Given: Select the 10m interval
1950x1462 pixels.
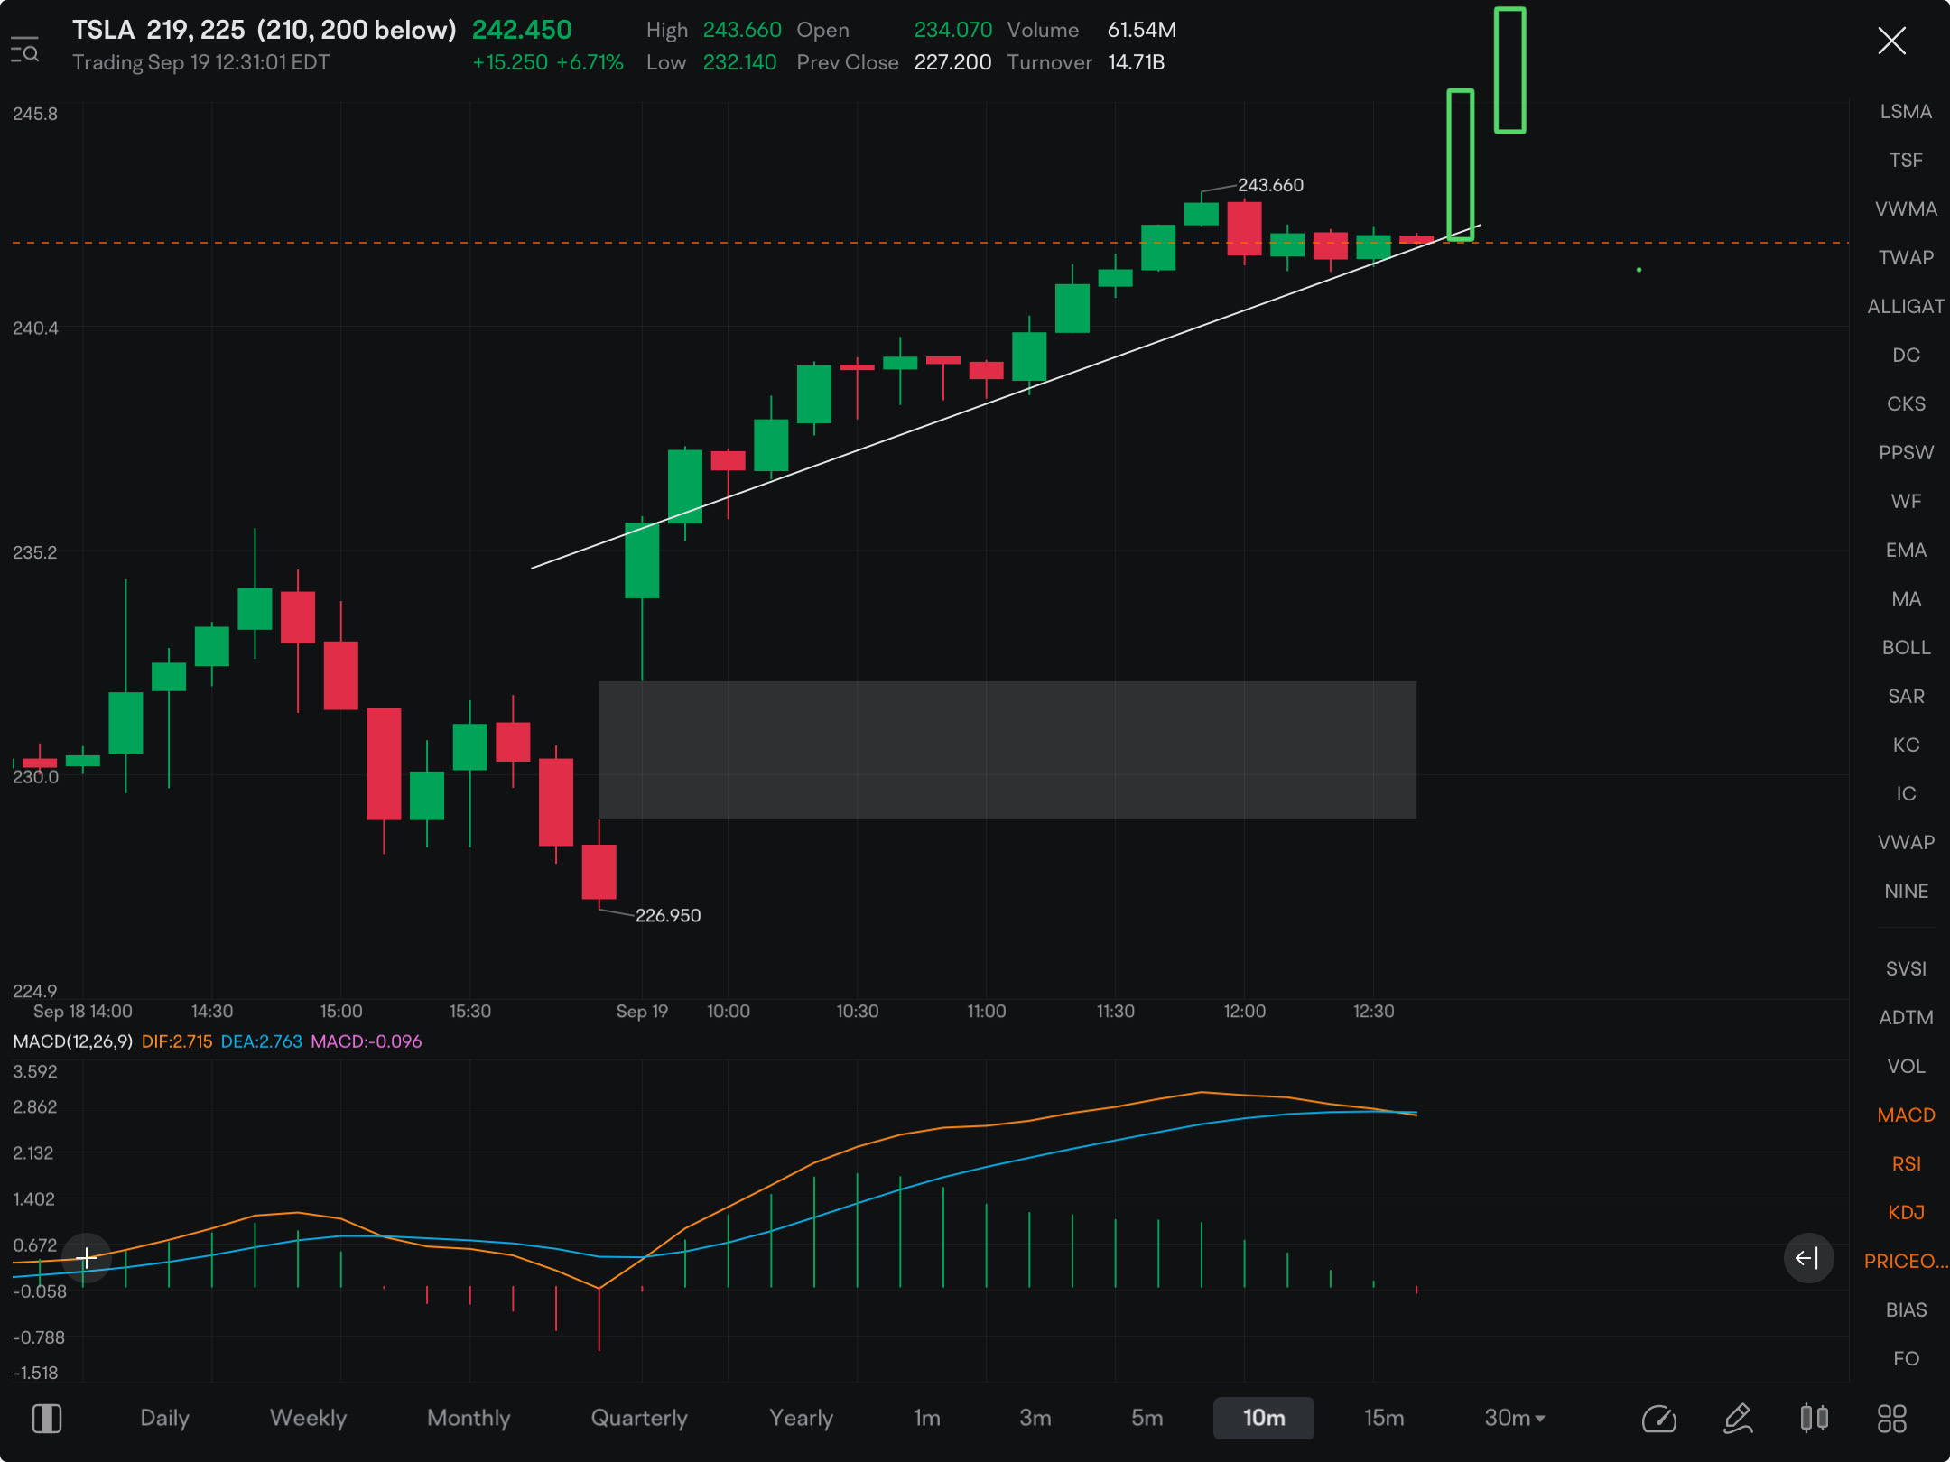Looking at the screenshot, I should (x=1264, y=1418).
